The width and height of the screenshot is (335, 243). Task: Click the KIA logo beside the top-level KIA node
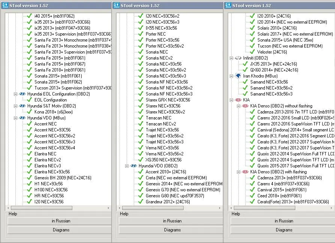(238, 100)
